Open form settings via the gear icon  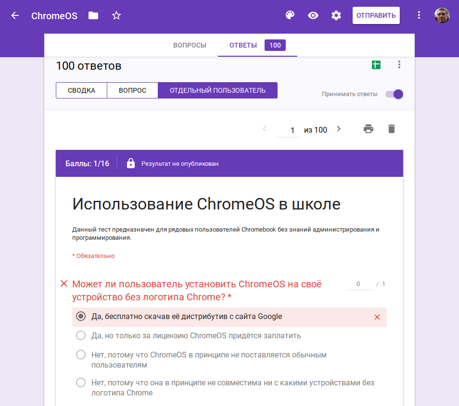click(x=336, y=15)
